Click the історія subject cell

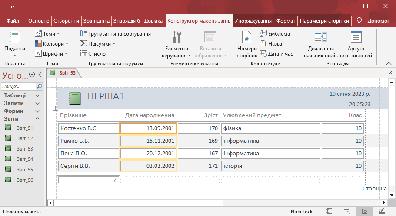click(x=271, y=166)
